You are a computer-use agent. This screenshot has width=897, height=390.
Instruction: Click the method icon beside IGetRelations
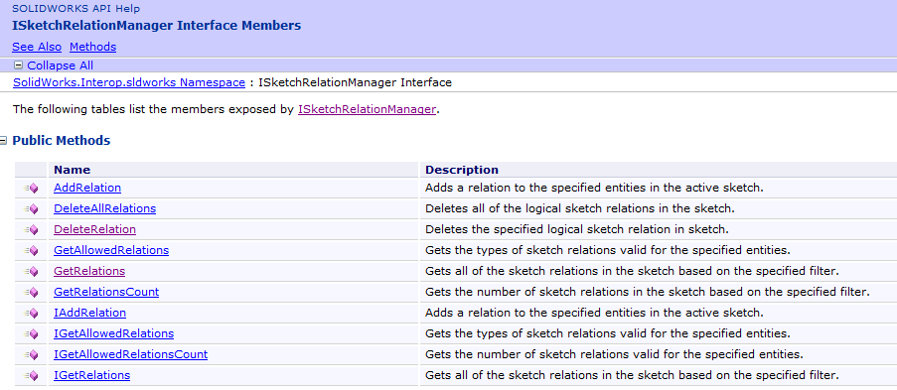[x=31, y=376]
